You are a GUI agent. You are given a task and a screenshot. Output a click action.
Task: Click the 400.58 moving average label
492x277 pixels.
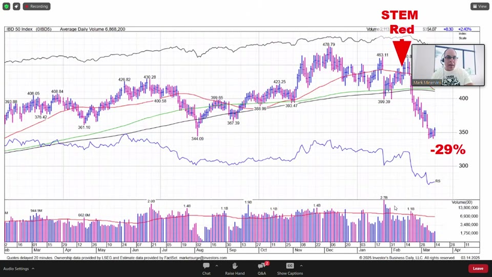pos(160,101)
